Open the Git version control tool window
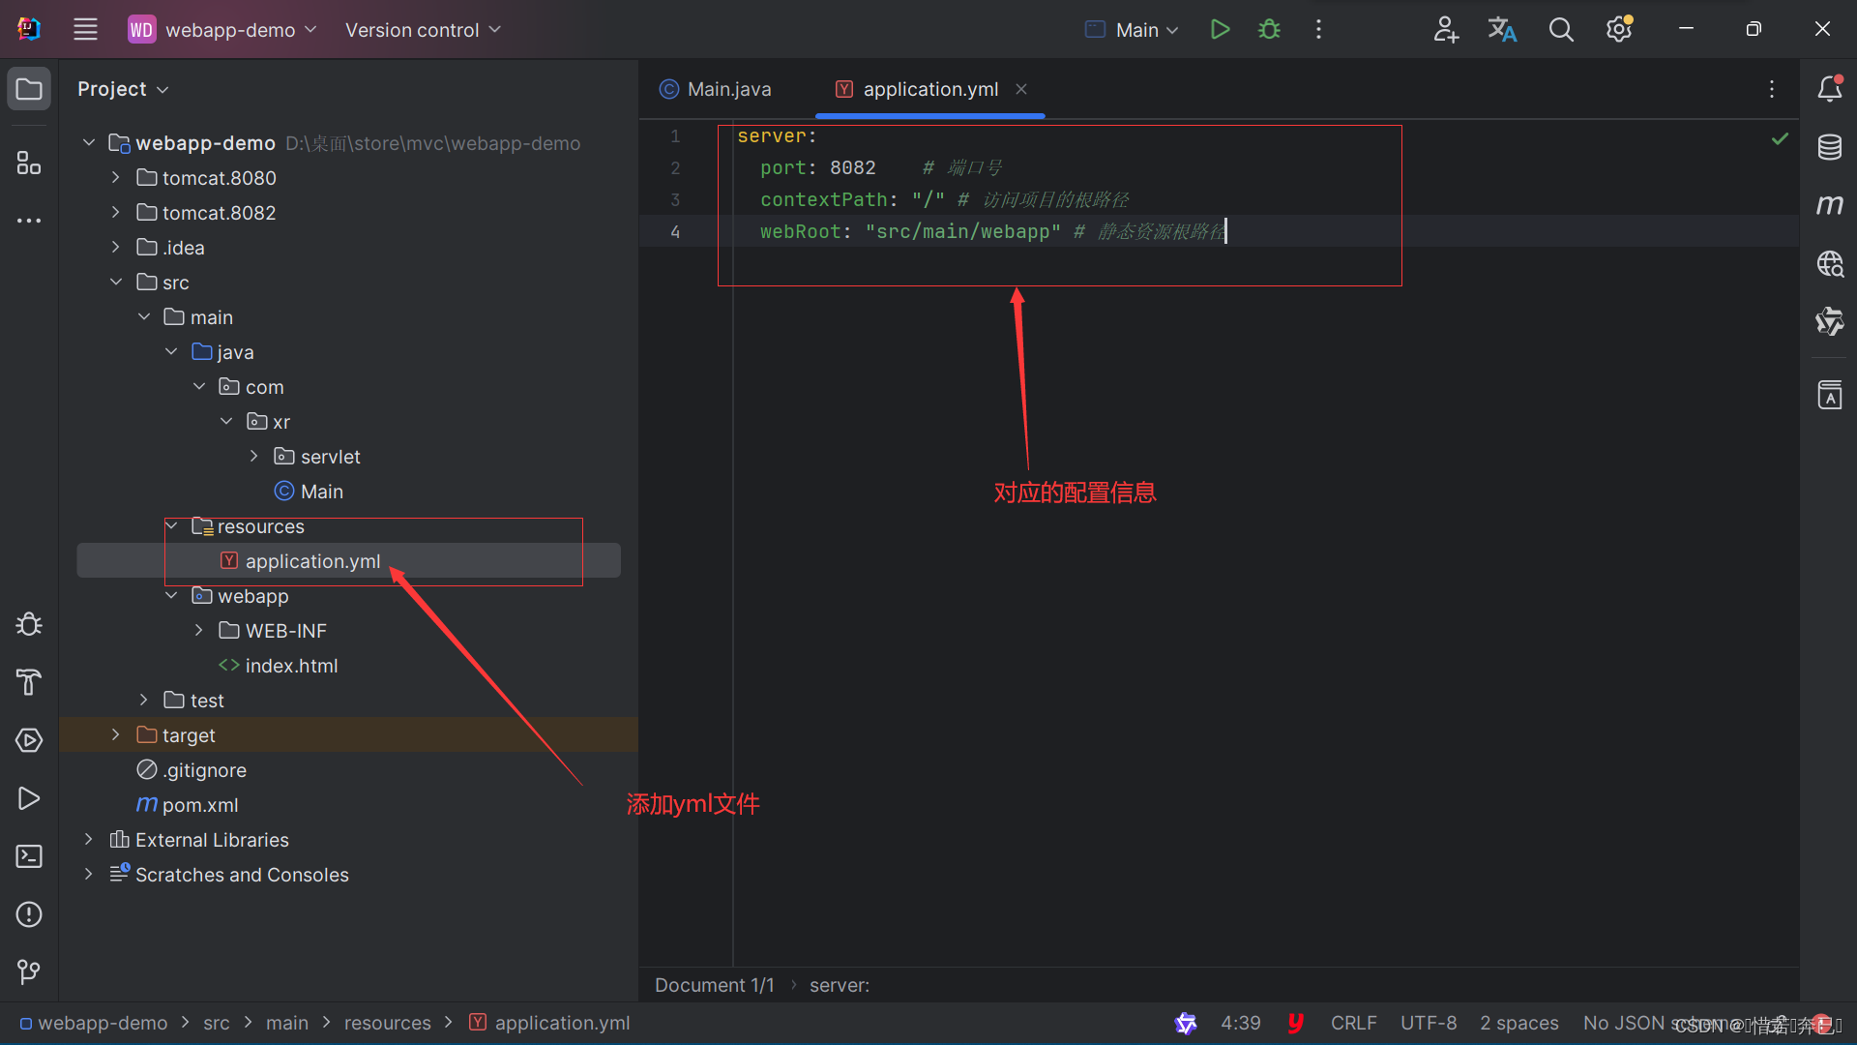Viewport: 1857px width, 1045px height. coord(29,971)
